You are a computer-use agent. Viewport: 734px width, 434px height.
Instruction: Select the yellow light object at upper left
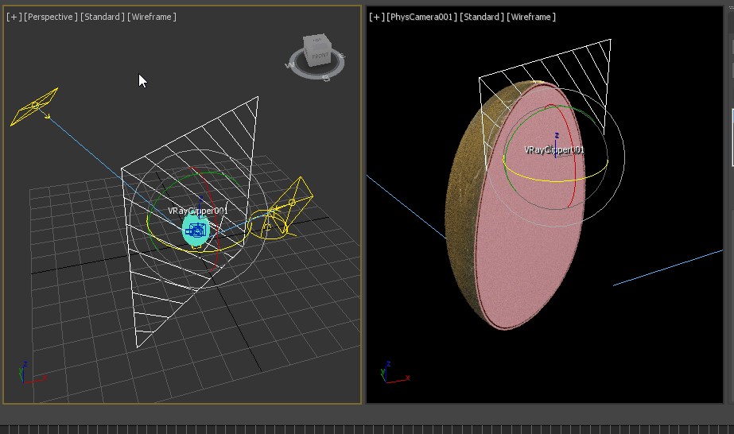[x=33, y=107]
